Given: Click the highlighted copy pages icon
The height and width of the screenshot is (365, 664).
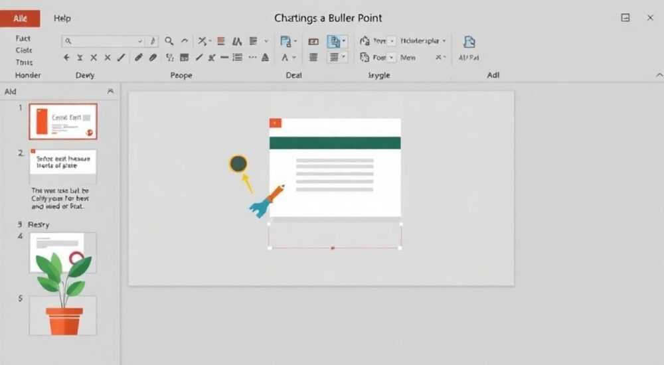Looking at the screenshot, I should (334, 41).
